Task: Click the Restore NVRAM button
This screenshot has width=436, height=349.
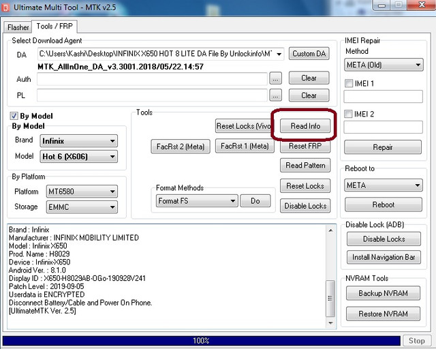Action: 383,314
